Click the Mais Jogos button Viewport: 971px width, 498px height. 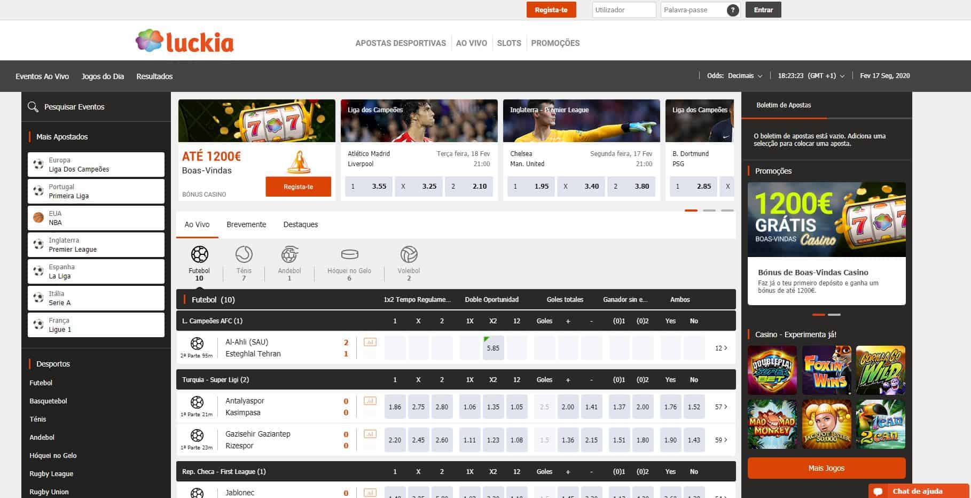tap(826, 468)
